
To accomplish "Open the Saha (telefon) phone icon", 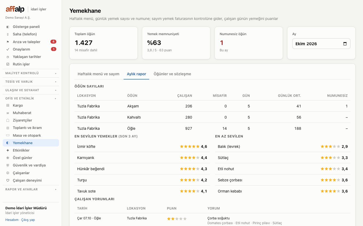I will pyautogui.click(x=8, y=34).
